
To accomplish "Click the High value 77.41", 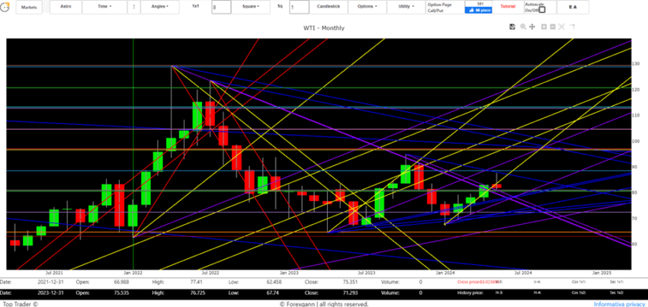I will (x=196, y=282).
